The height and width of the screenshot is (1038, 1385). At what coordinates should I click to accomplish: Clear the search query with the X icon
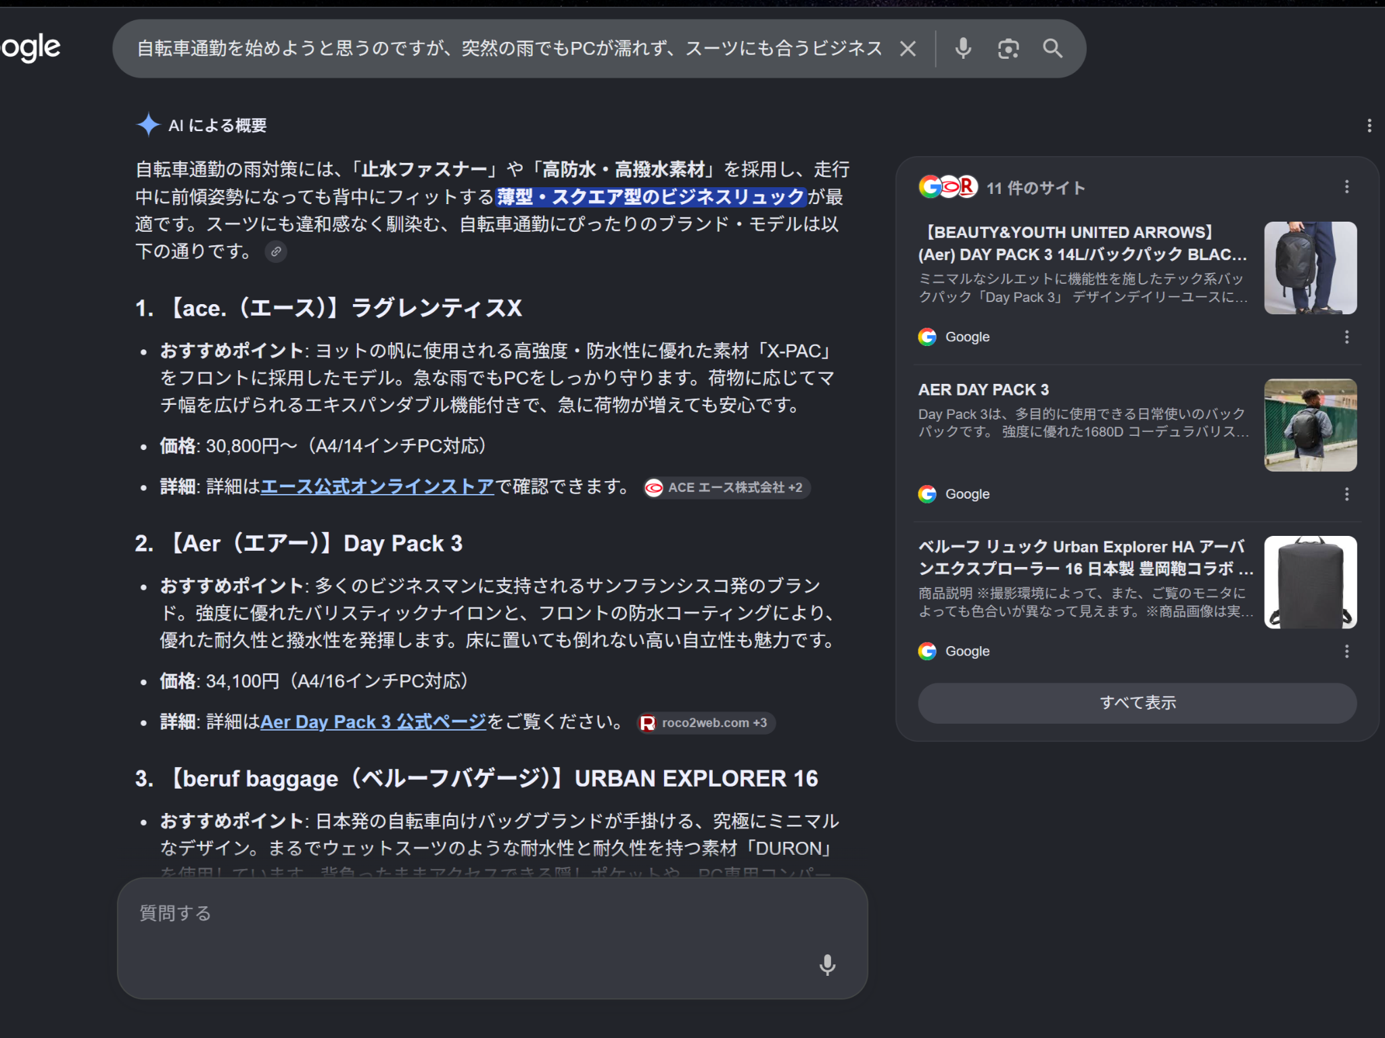point(908,49)
